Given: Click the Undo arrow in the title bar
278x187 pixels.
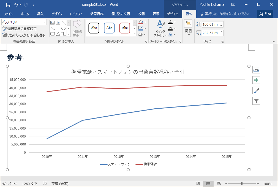Looking at the screenshot, I should tap(16, 5).
